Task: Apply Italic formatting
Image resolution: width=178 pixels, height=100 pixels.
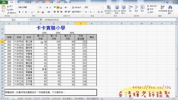Action: click(x=23, y=12)
